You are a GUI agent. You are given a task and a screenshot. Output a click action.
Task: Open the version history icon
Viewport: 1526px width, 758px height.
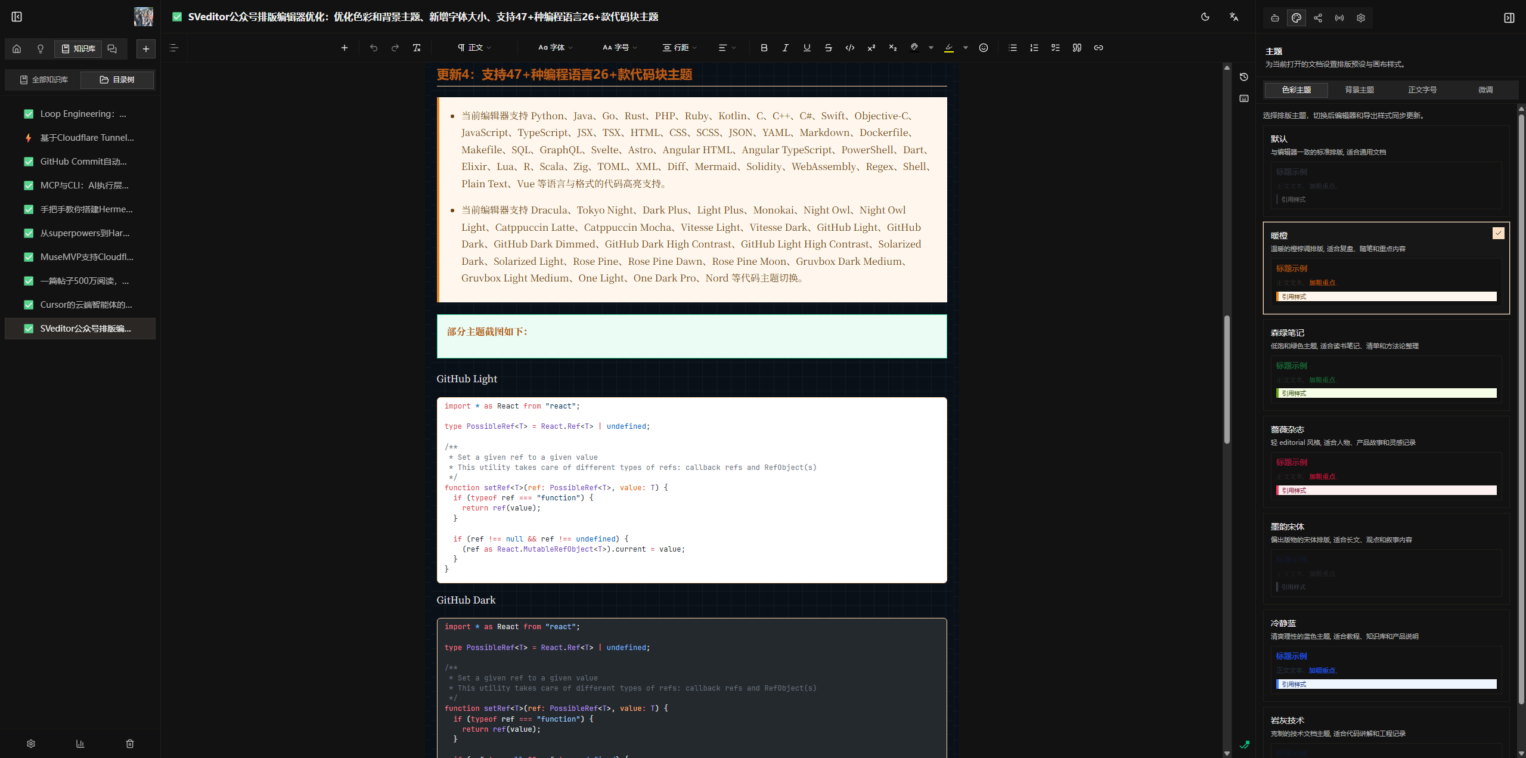point(1244,77)
